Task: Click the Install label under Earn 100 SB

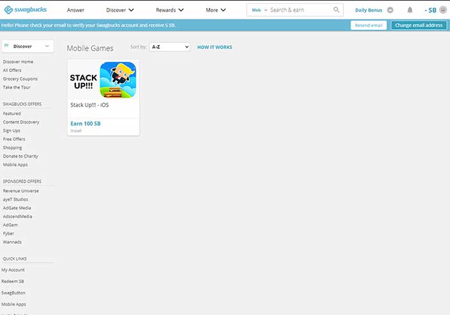Action: coord(76,130)
